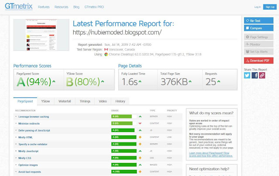The height and width of the screenshot is (176, 279).
Task: Share report on Twitter icon
Action: click(x=247, y=75)
